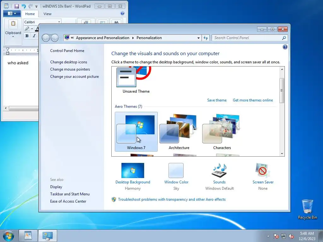Click Save theme link
The height and width of the screenshot is (242, 323).
[x=217, y=100]
